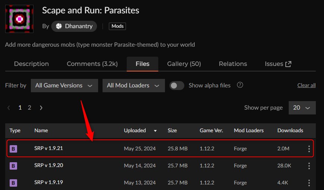The width and height of the screenshot is (324, 190).
Task: Switch to the Description tab
Action: pos(32,64)
